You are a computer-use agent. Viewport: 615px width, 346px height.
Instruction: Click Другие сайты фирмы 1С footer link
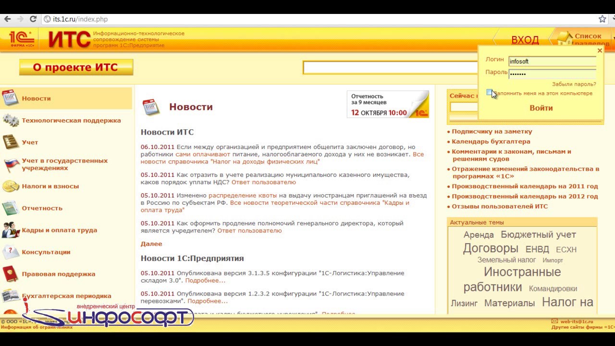[583, 327]
